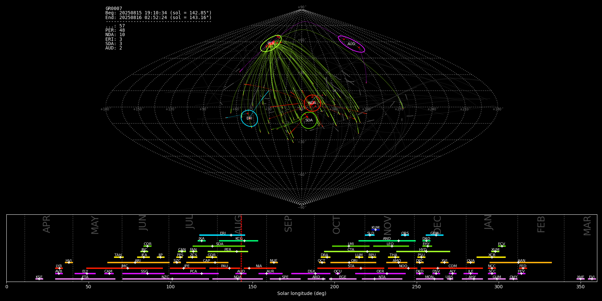Click the AUG month label in the timeline
602x301 pixels.
(238, 224)
